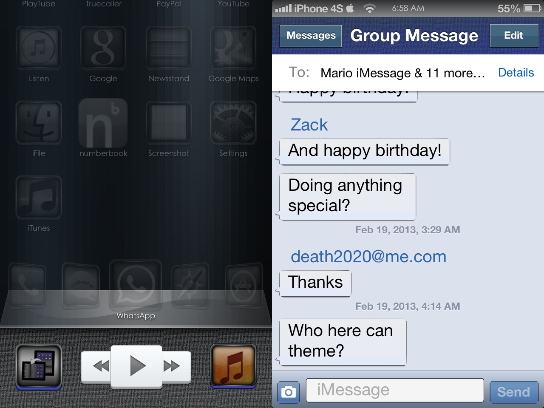Open the Newsstand folder icon
This screenshot has width=544, height=408.
169,48
